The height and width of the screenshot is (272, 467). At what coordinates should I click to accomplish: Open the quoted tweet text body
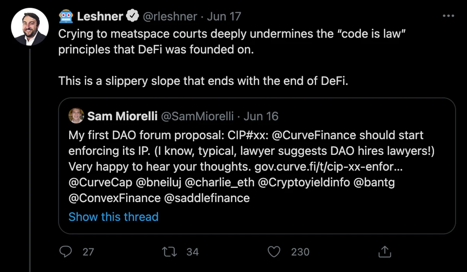pos(246,167)
